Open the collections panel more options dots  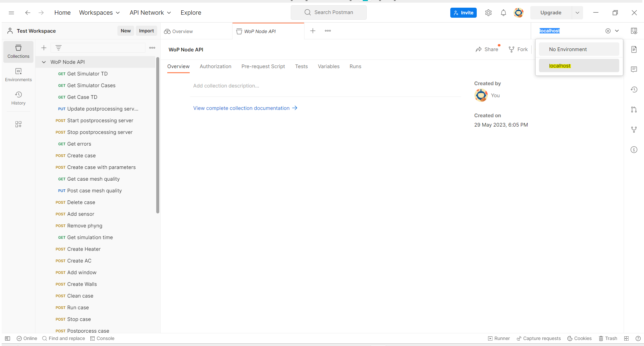point(152,48)
